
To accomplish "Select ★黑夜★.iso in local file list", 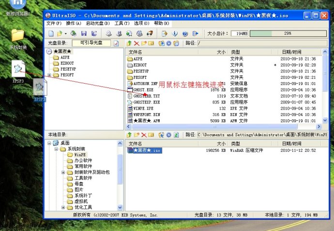I will click(x=144, y=150).
